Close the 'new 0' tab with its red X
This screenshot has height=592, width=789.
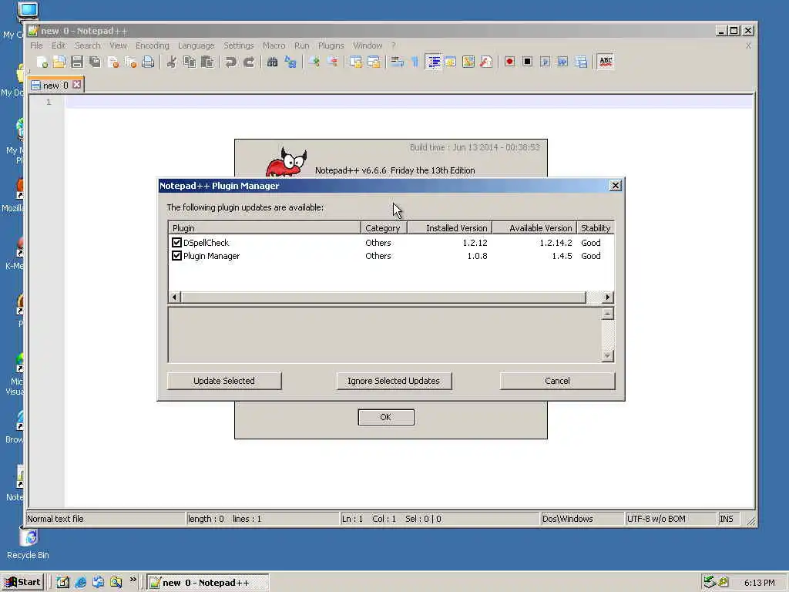point(76,85)
